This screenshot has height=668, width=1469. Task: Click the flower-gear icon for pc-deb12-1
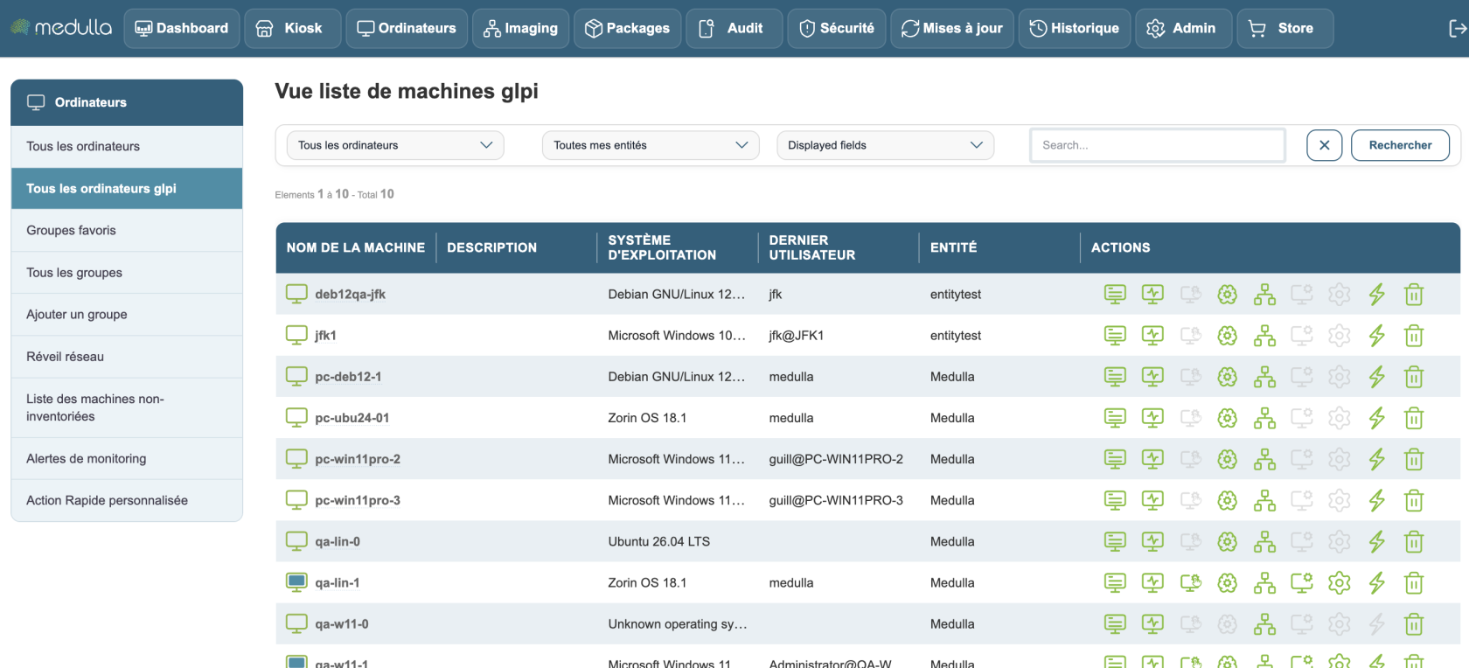coord(1228,377)
